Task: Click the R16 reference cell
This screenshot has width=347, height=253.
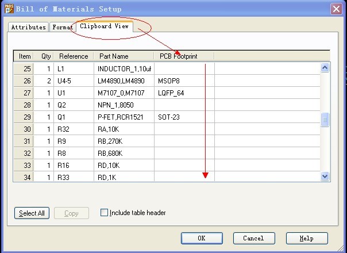Action: pyautogui.click(x=74, y=165)
